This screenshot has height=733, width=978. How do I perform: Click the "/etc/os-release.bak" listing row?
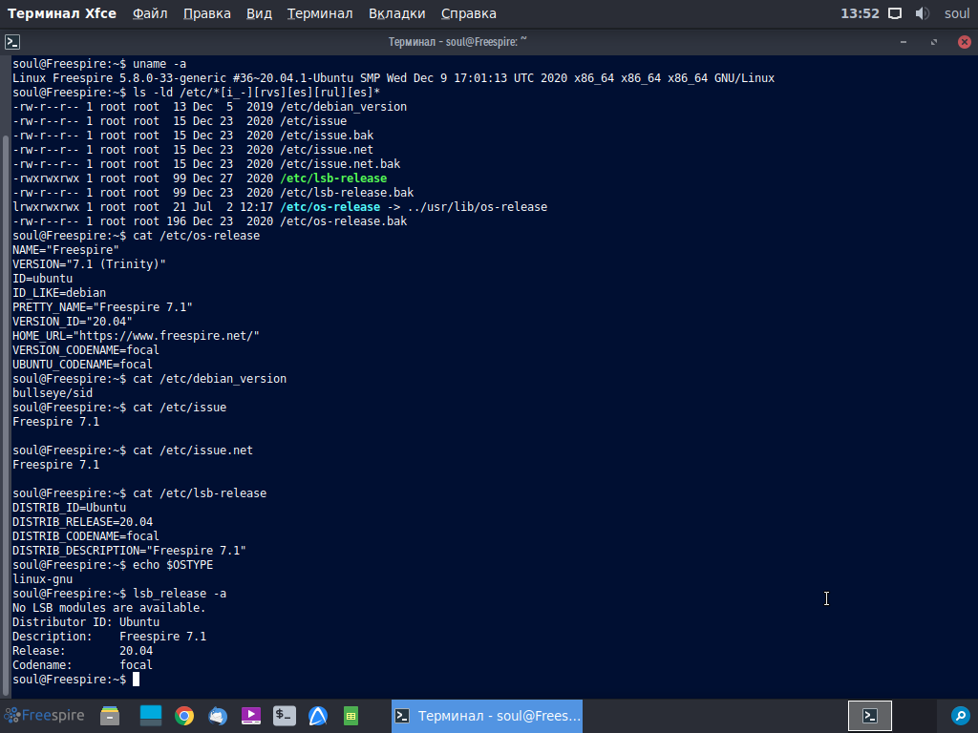pyautogui.click(x=209, y=221)
